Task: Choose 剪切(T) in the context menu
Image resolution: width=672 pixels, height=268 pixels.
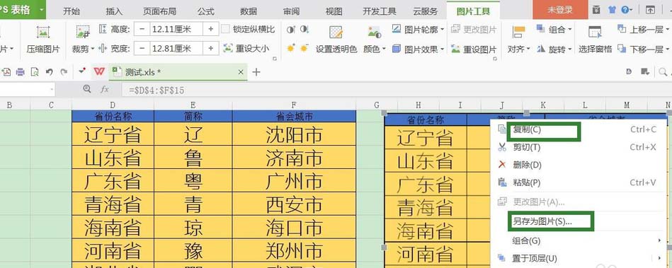Action: pos(579,147)
